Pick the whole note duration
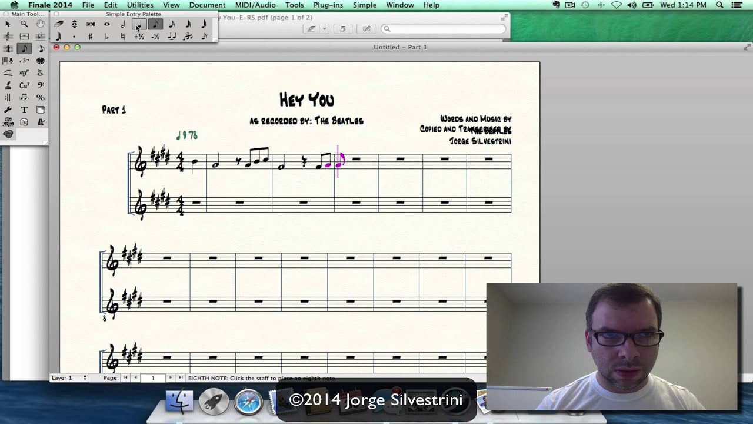 [106, 24]
